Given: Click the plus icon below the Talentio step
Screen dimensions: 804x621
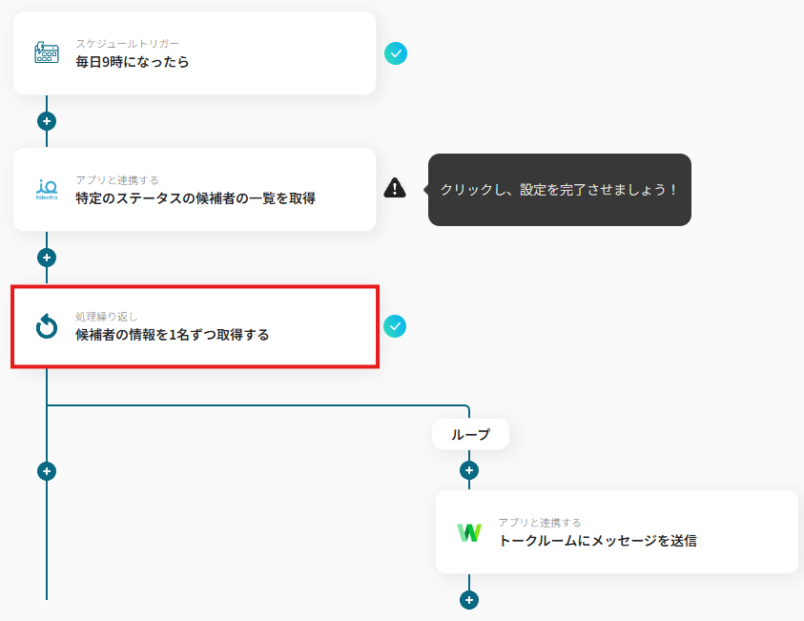Looking at the screenshot, I should 47,257.
